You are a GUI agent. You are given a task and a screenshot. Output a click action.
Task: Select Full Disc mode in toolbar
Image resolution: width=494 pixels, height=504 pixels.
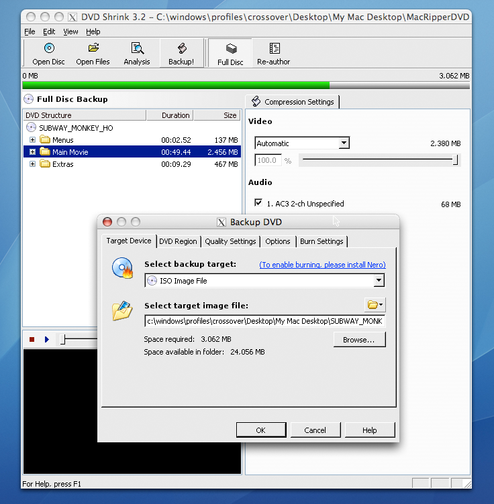click(230, 54)
